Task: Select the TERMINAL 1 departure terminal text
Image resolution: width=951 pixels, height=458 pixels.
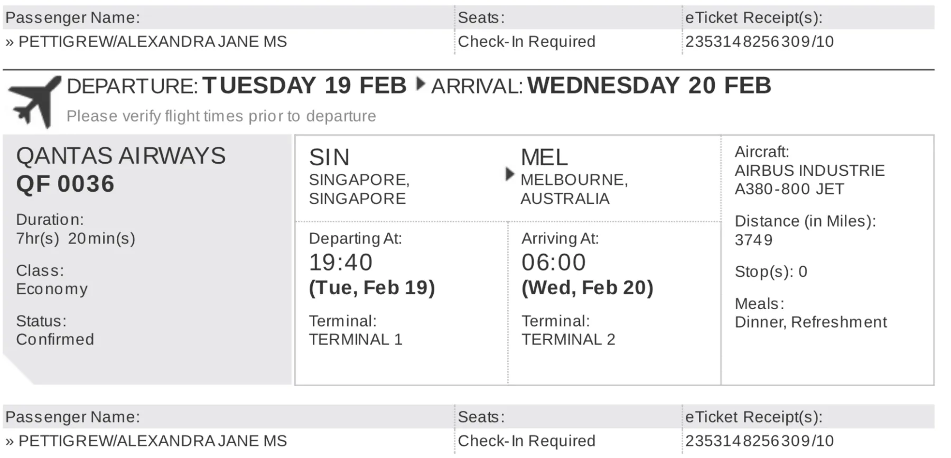Action: 356,339
